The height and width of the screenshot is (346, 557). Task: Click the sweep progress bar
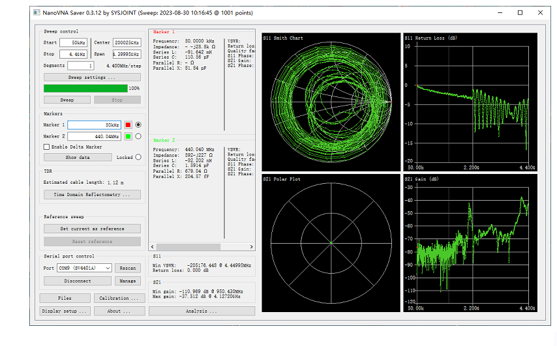[x=85, y=89]
